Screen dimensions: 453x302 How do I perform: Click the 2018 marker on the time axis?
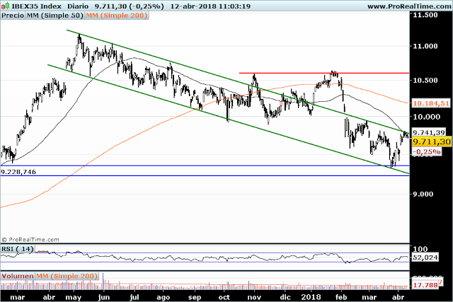pyautogui.click(x=311, y=297)
